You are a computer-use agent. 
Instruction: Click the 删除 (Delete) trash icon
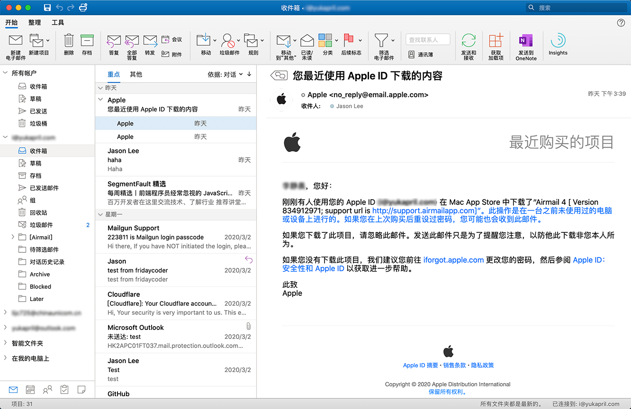pyautogui.click(x=69, y=42)
